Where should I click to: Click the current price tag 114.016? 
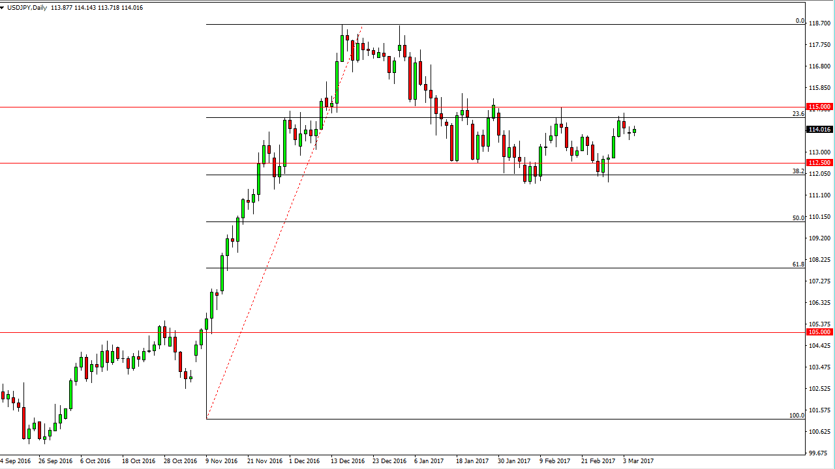point(819,130)
